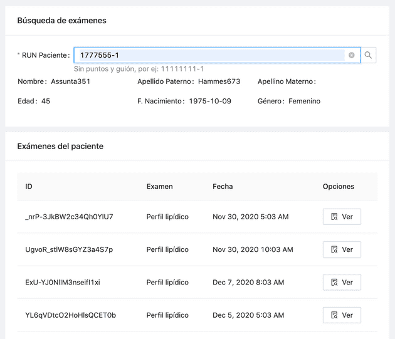Click the Búsqueda de exámenes heading
Viewport: 395px width, 339px height.
click(61, 21)
